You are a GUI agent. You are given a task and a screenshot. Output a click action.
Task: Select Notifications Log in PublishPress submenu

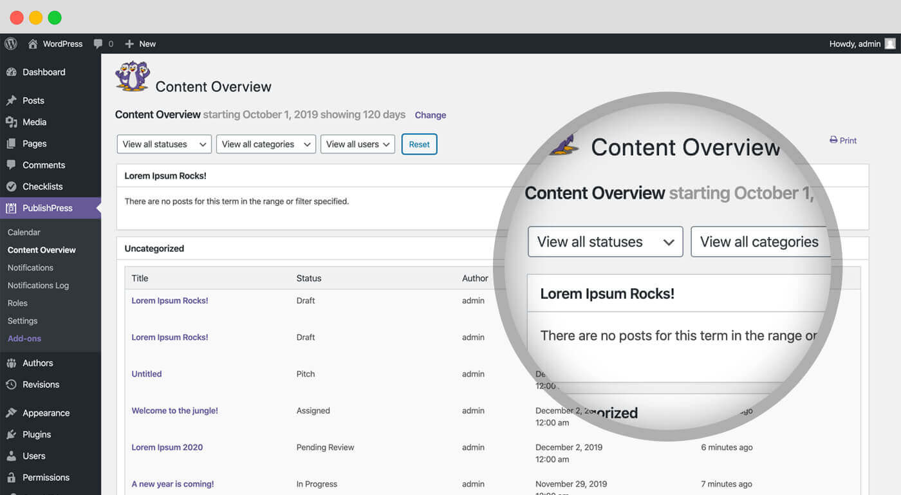pyautogui.click(x=38, y=285)
